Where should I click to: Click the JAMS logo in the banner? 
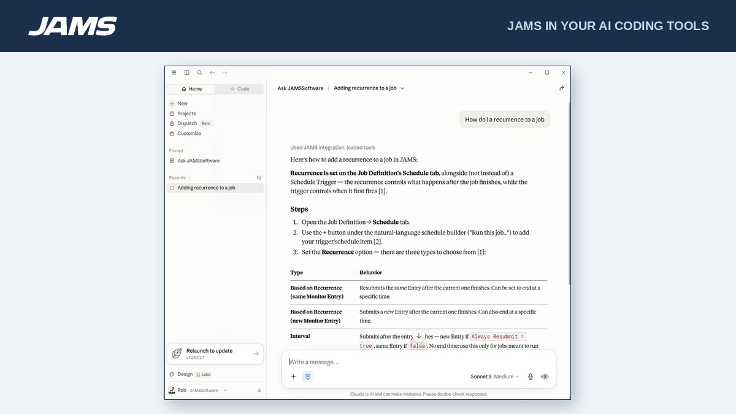72,26
